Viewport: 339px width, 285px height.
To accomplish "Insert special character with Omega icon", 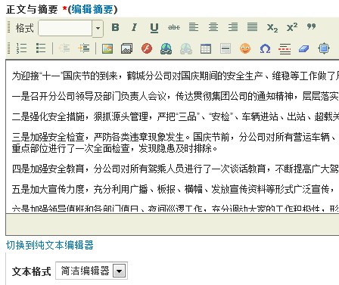I will point(265,48).
